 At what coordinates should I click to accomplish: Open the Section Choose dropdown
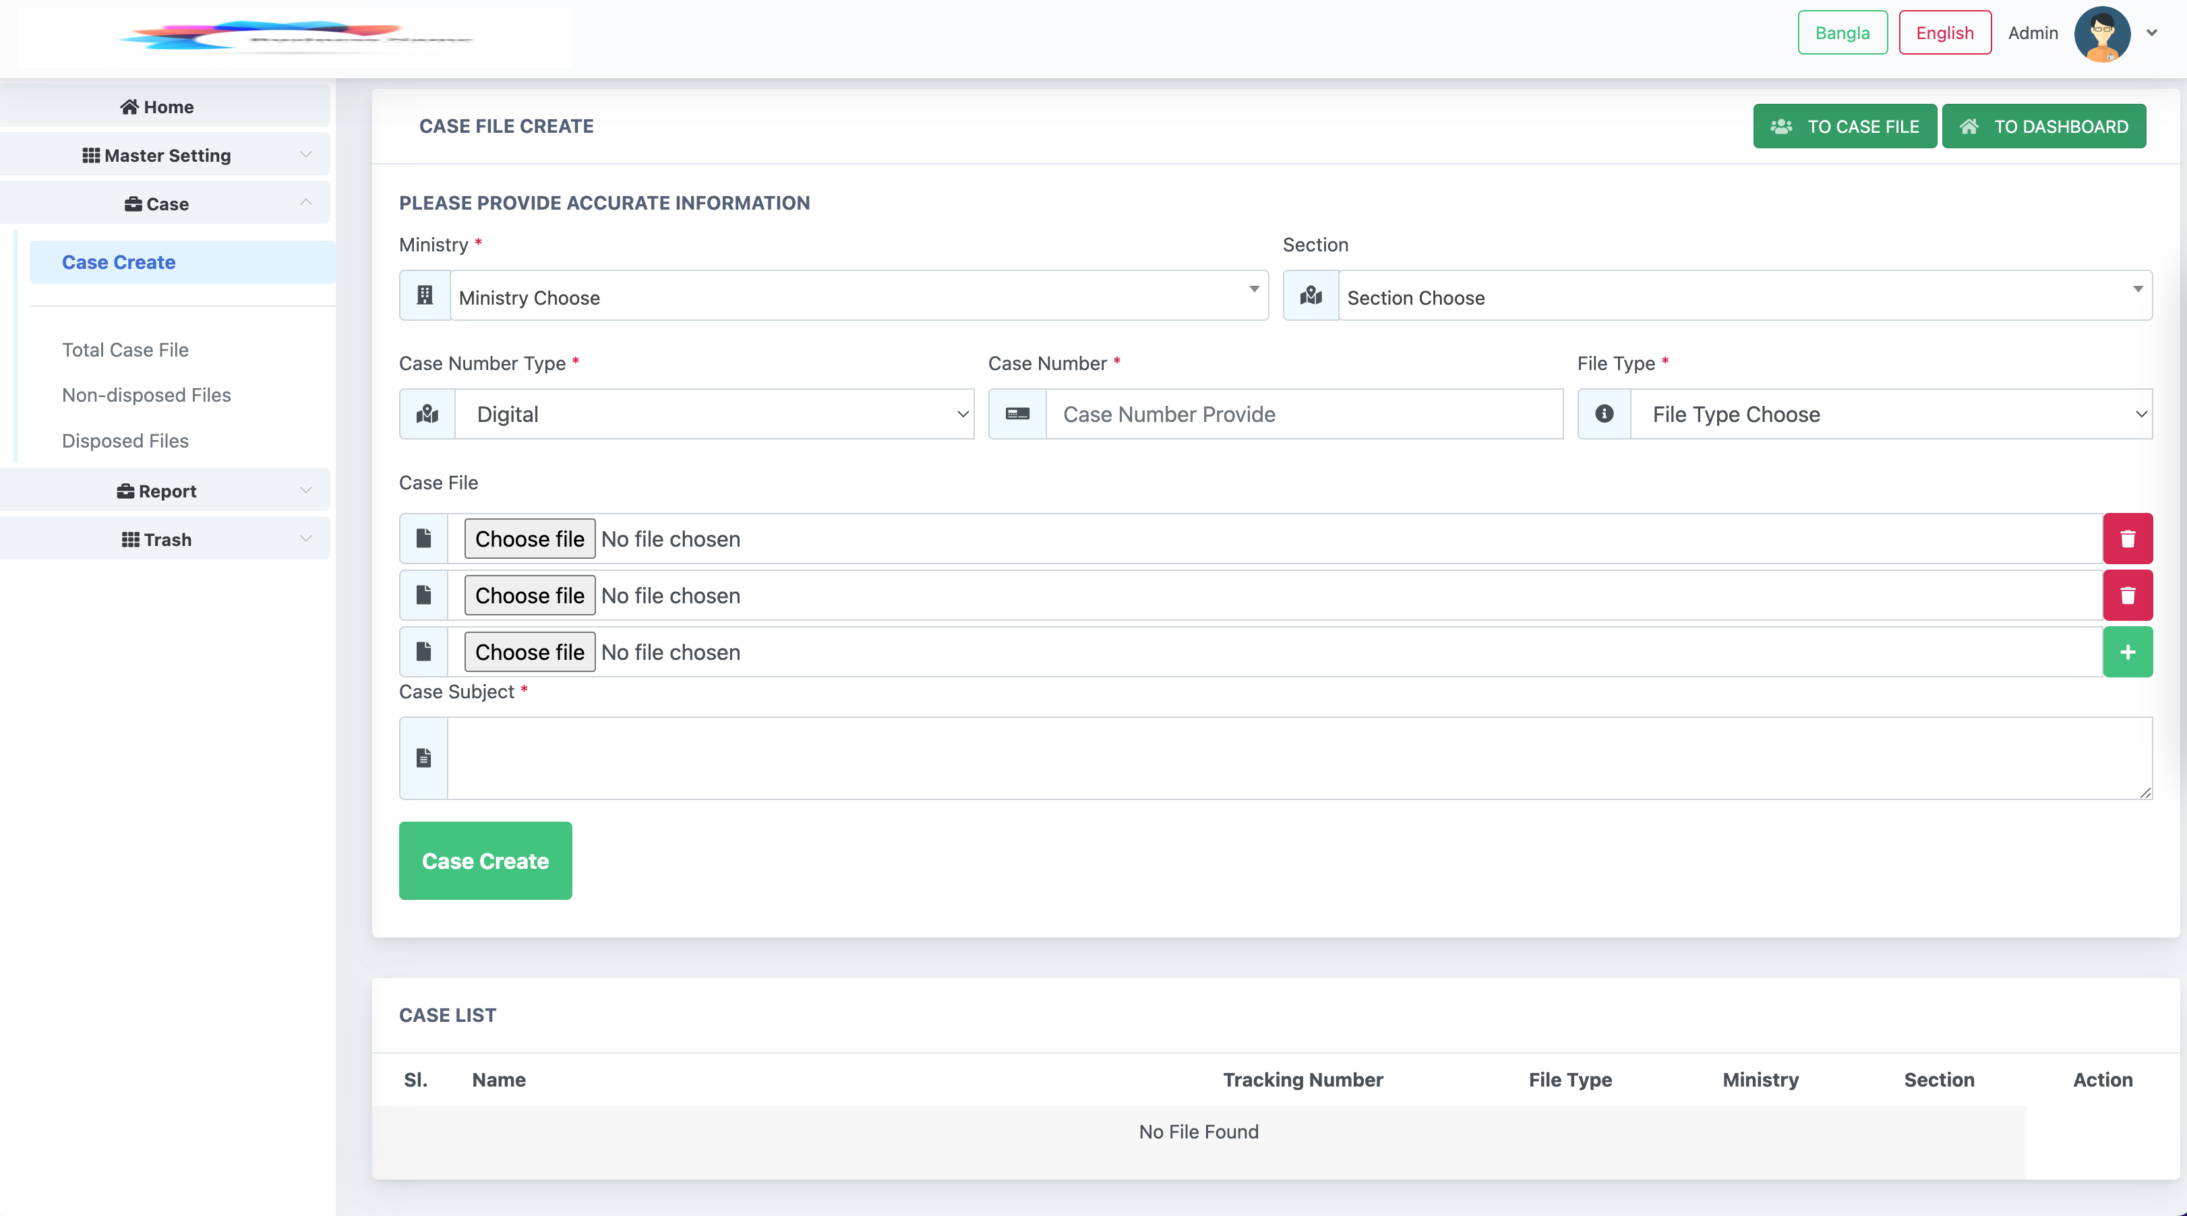tap(1745, 296)
